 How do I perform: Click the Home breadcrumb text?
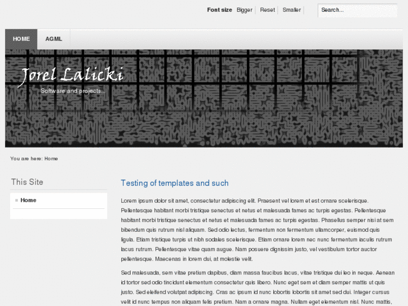pos(51,158)
